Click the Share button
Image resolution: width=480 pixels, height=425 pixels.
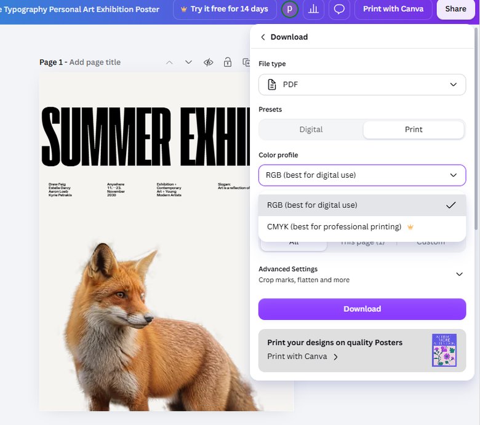[x=455, y=9]
